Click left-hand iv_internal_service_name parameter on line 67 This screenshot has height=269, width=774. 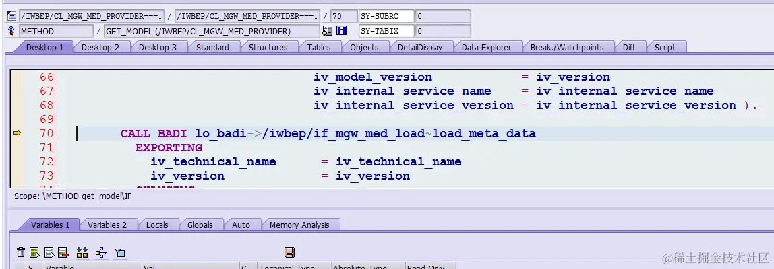[403, 91]
